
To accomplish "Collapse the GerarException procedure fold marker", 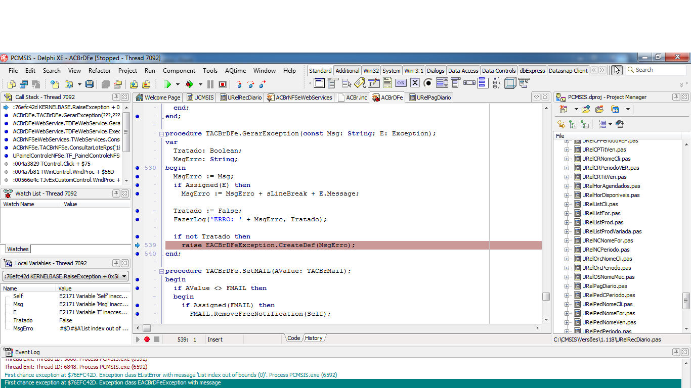I will 161,133.
